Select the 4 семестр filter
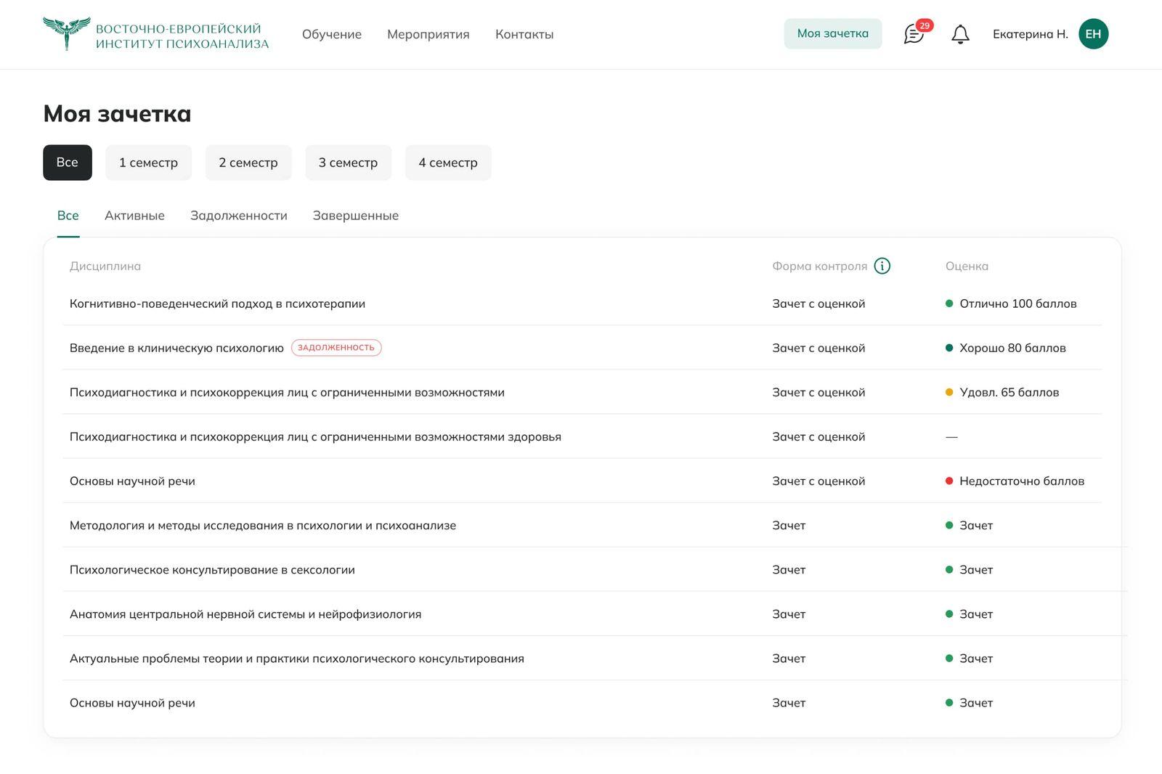The height and width of the screenshot is (774, 1162). point(447,163)
